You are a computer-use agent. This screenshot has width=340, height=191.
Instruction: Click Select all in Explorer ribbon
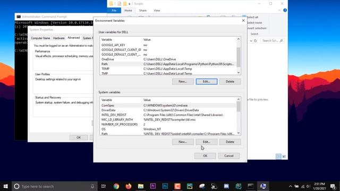click(252, 17)
